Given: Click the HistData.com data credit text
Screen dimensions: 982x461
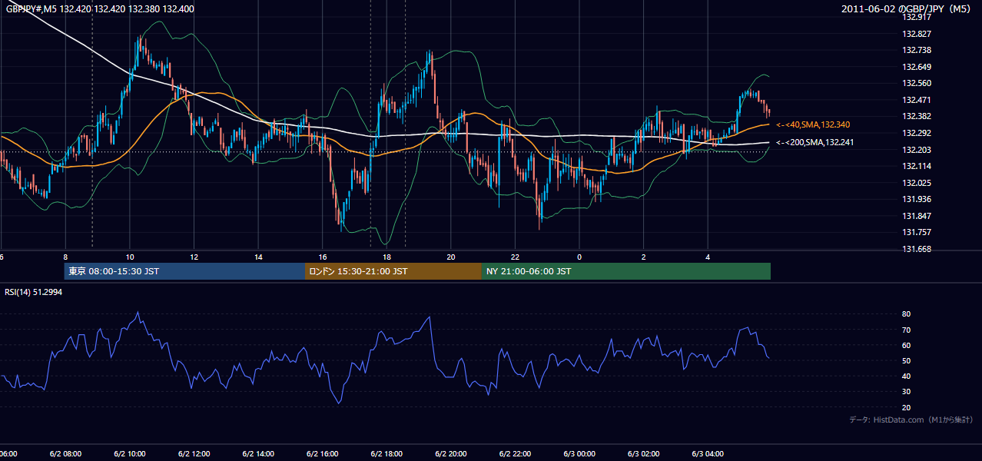Looking at the screenshot, I should pyautogui.click(x=911, y=420).
